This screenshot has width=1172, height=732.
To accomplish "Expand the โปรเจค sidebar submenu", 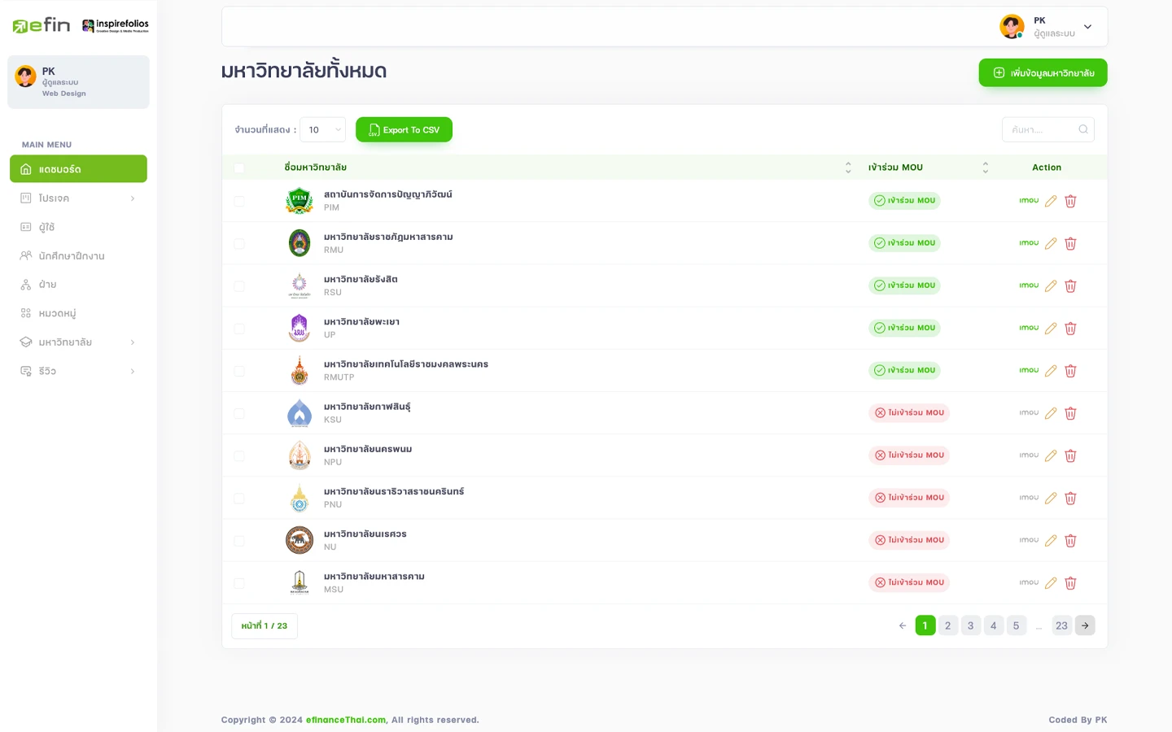I will (78, 198).
